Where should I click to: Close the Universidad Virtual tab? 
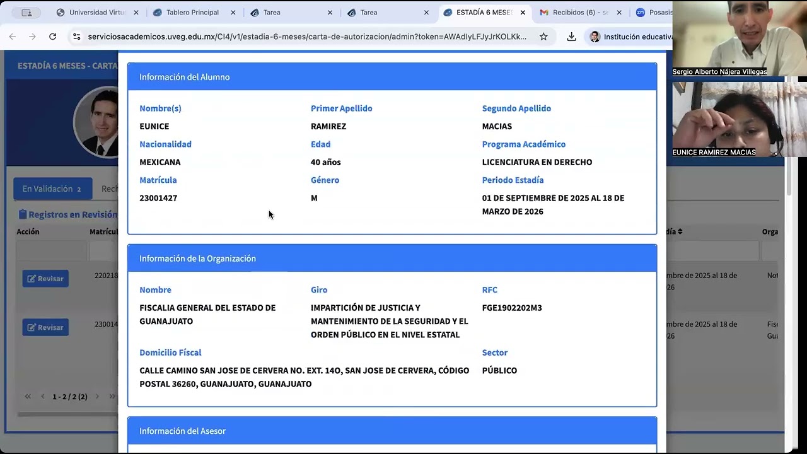pyautogui.click(x=136, y=13)
